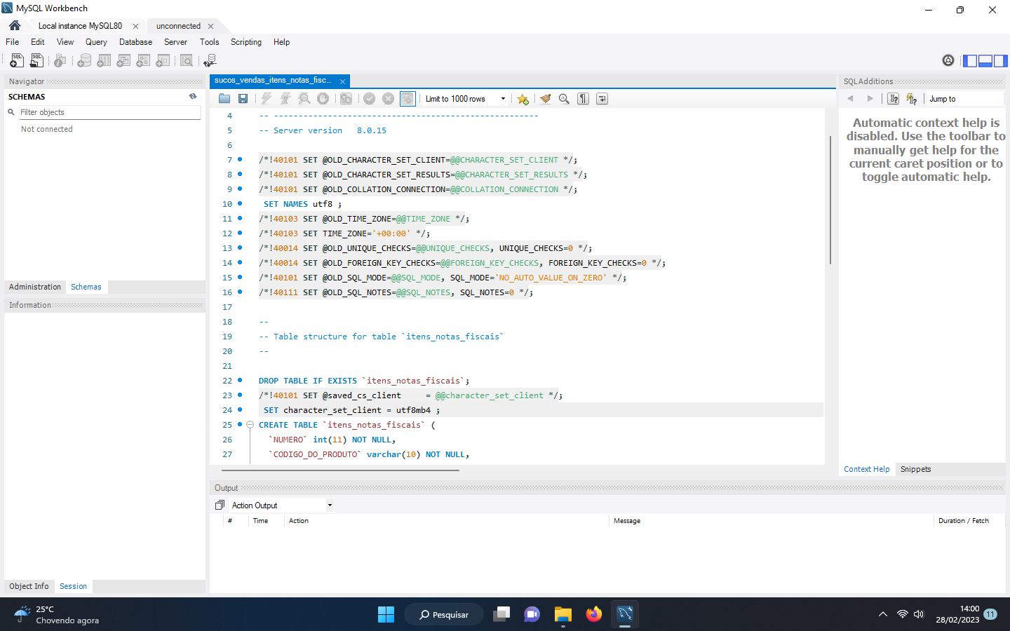
Task: Execute the script with lightning icon
Action: click(x=267, y=99)
